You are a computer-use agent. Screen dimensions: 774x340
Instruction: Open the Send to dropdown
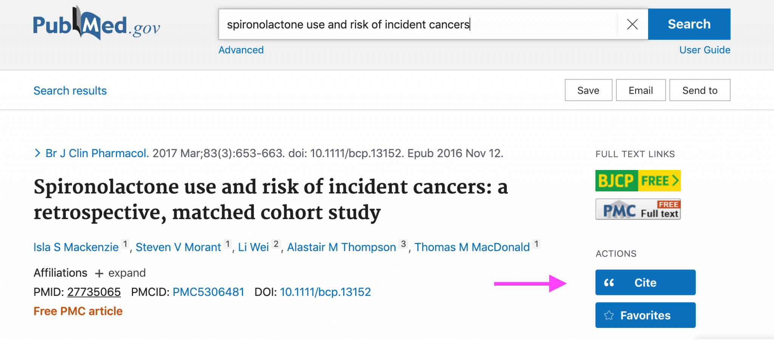point(700,90)
